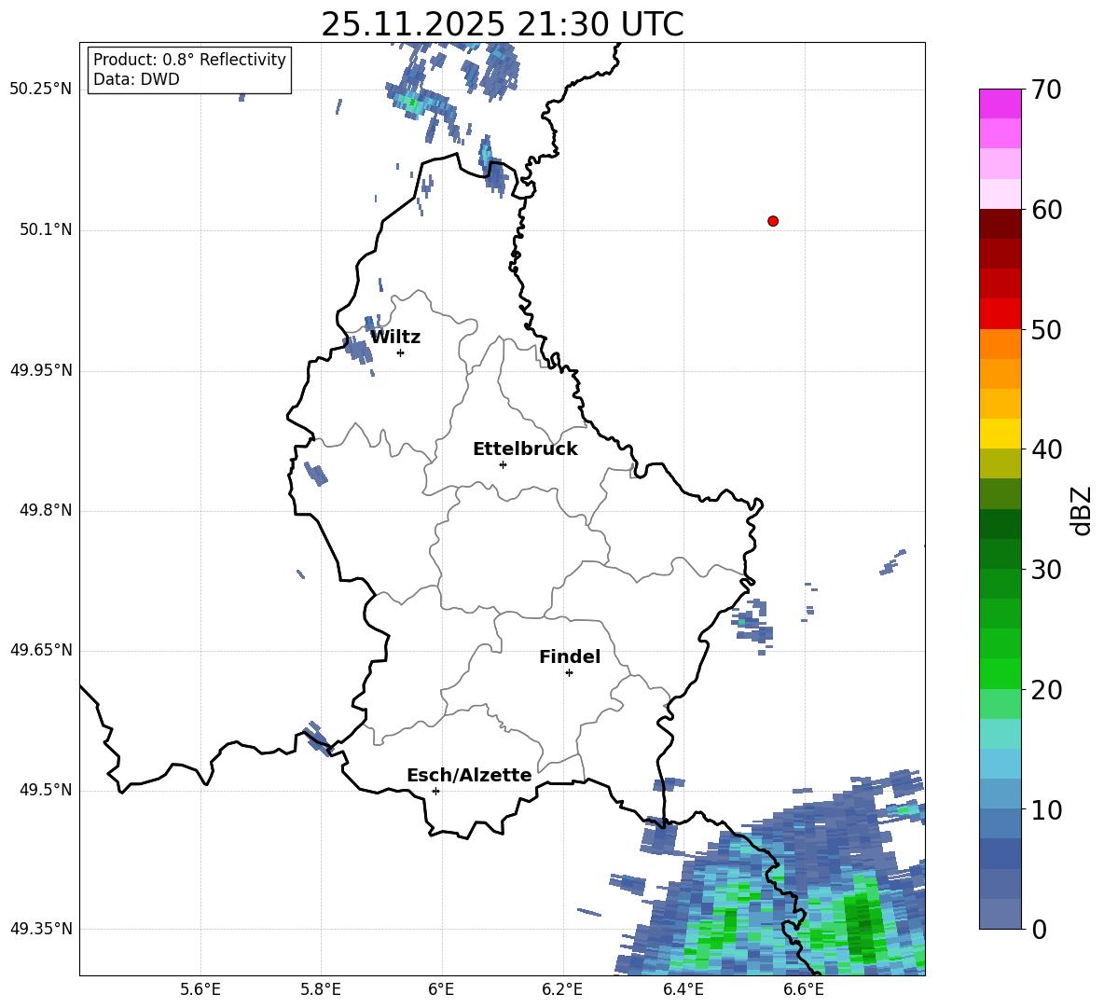Click the 6.4°E longitude label
The image size is (1104, 1008).
(683, 989)
